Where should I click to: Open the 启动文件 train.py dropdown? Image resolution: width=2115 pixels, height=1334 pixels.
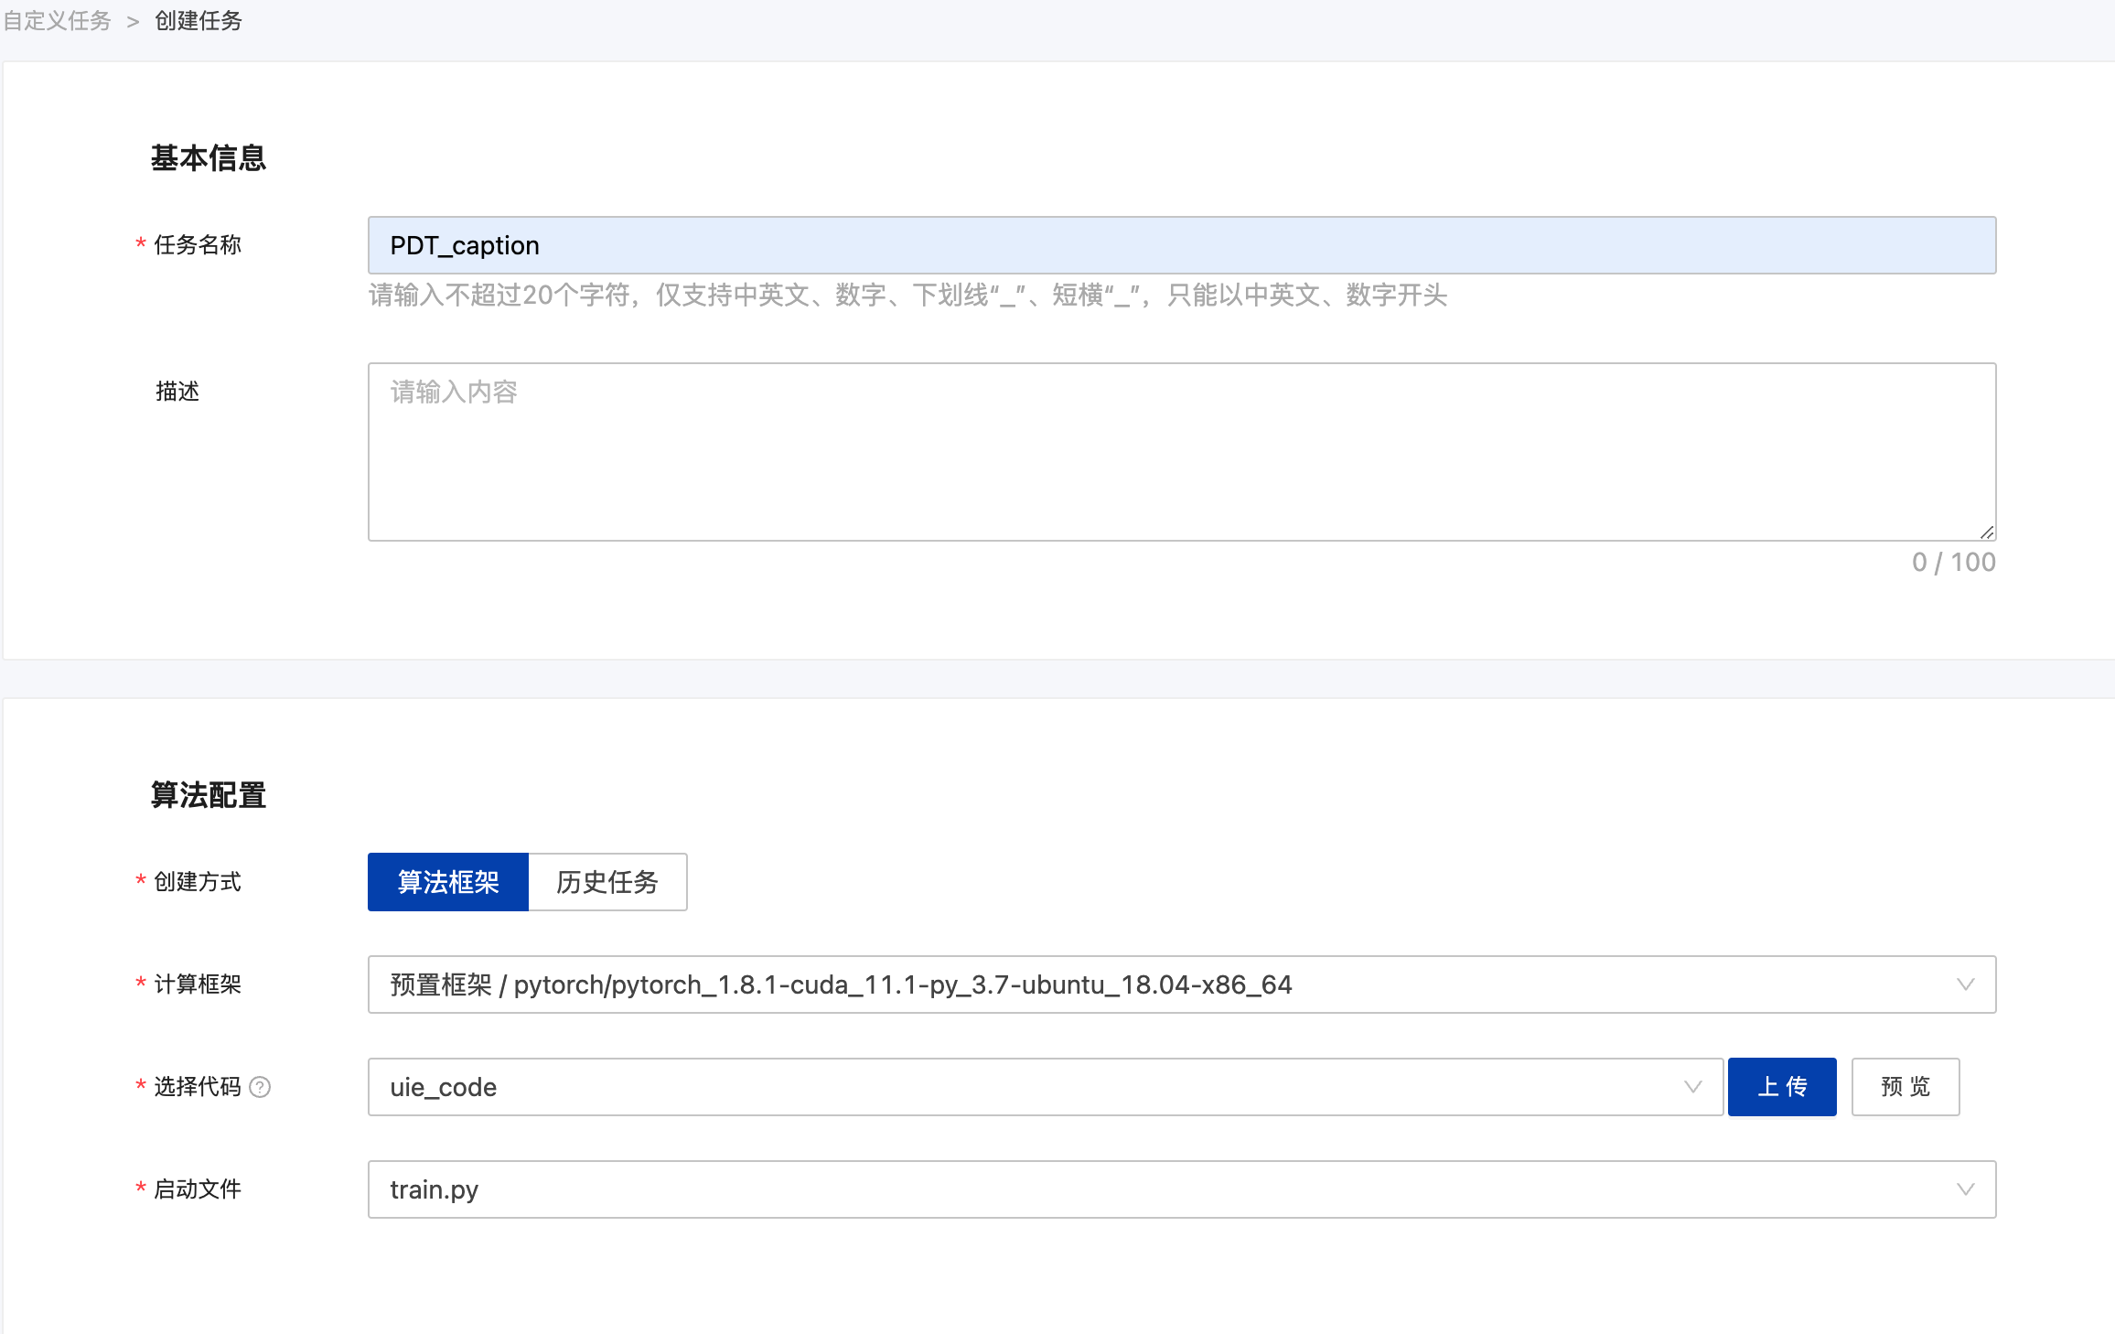click(x=1182, y=1189)
